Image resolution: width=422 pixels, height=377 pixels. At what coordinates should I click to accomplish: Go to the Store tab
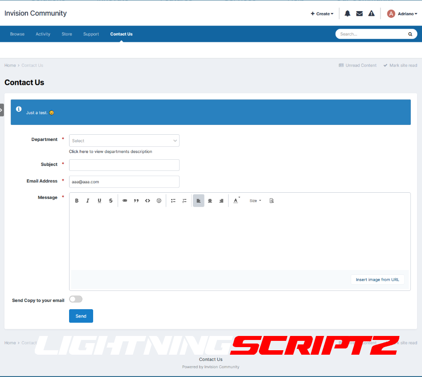click(x=67, y=34)
